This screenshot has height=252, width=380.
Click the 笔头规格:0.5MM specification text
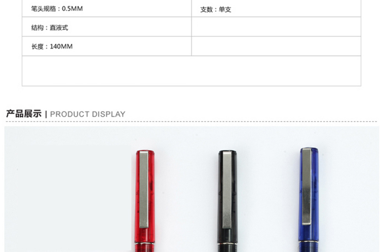[x=57, y=9]
